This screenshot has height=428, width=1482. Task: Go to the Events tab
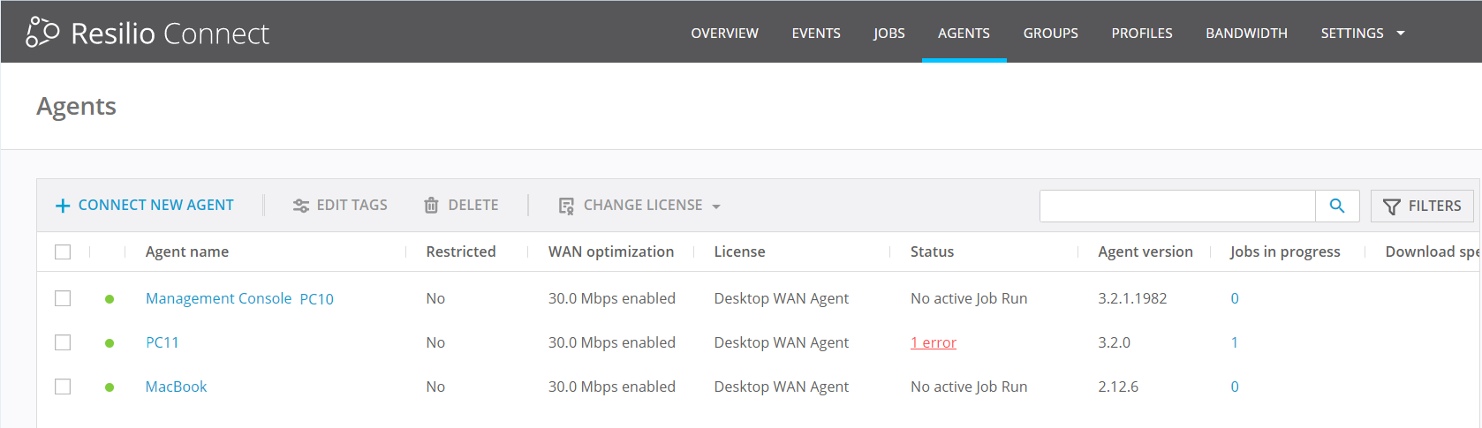coord(816,34)
